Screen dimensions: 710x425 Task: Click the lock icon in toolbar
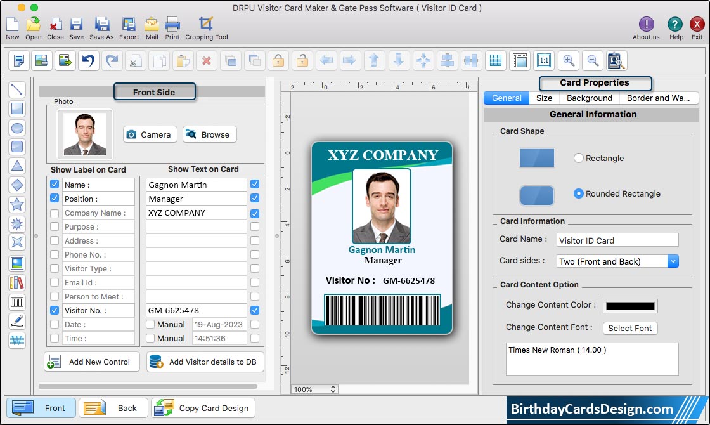(x=278, y=60)
